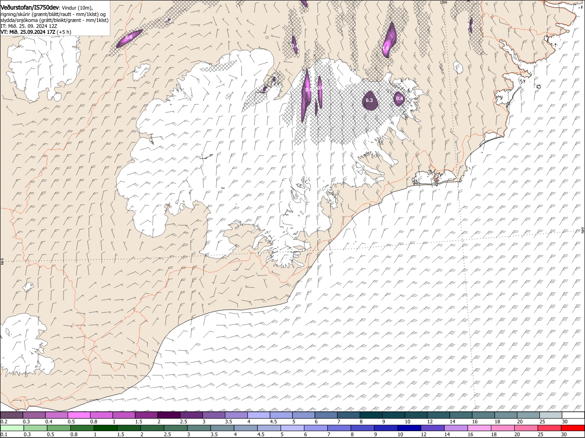Image resolution: width=585 pixels, height=438 pixels.
Task: Click the 'slydda/snjókoma' legend description line
Action: coord(54,20)
